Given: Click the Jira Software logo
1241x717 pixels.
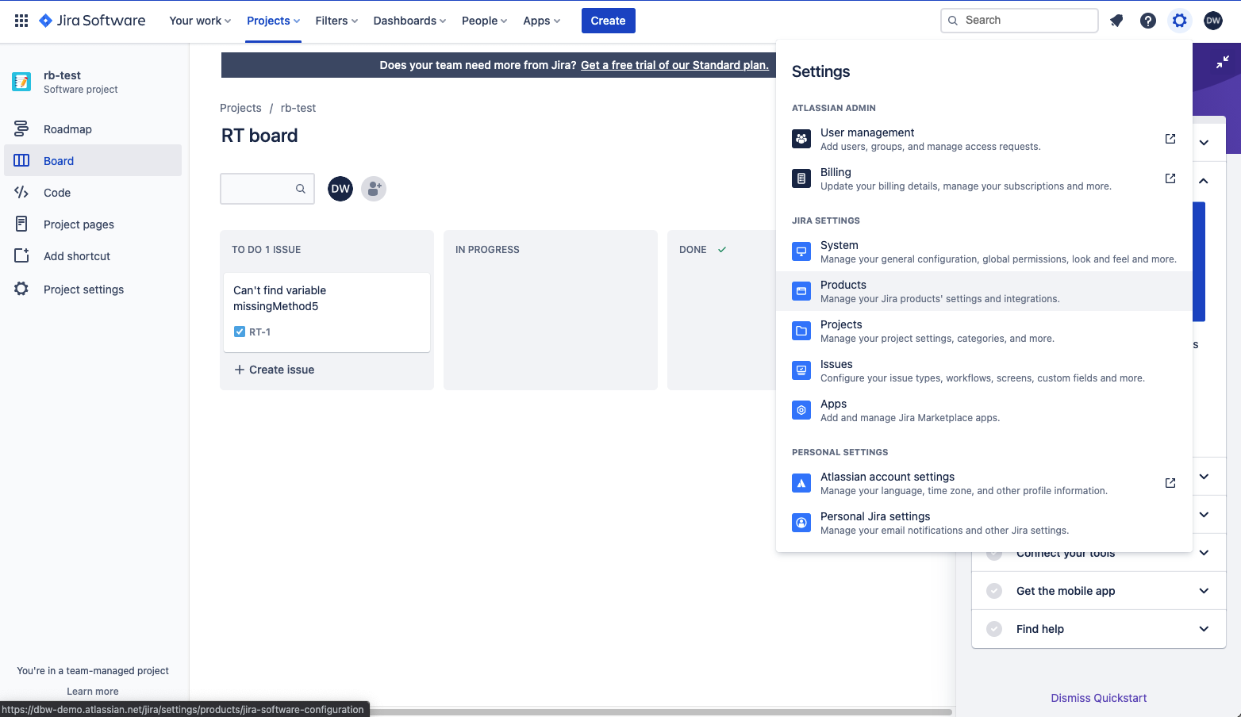Looking at the screenshot, I should pos(92,21).
